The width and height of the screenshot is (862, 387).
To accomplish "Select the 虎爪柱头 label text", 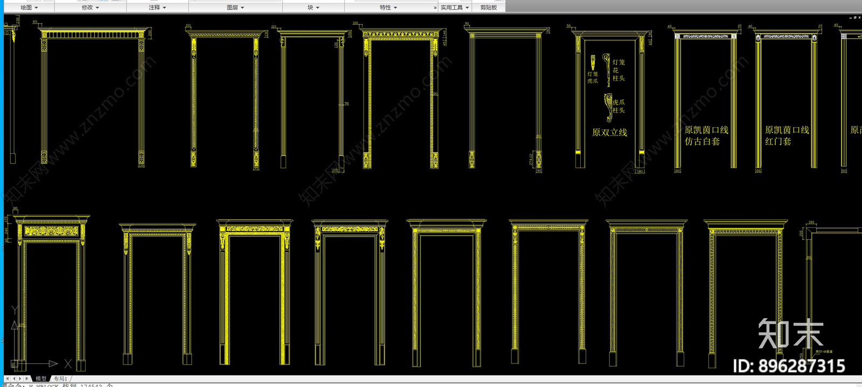I will tap(618, 106).
